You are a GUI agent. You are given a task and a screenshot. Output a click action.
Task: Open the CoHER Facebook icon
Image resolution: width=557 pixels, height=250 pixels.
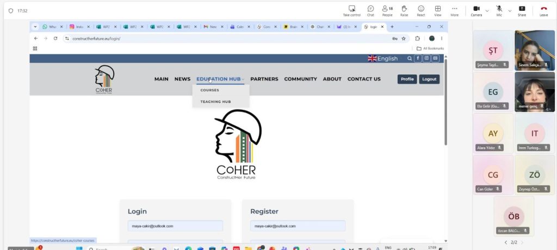coord(418,59)
